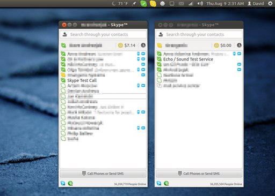The height and width of the screenshot is (196, 275).
Task: Open the Skype menu icon in right window
Action: point(159,183)
